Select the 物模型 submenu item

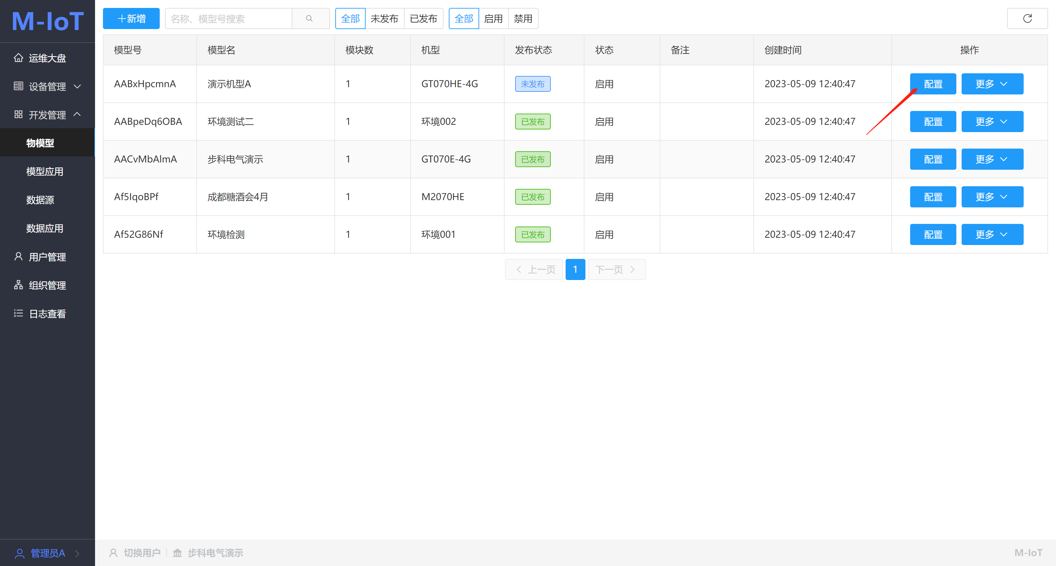[48, 143]
